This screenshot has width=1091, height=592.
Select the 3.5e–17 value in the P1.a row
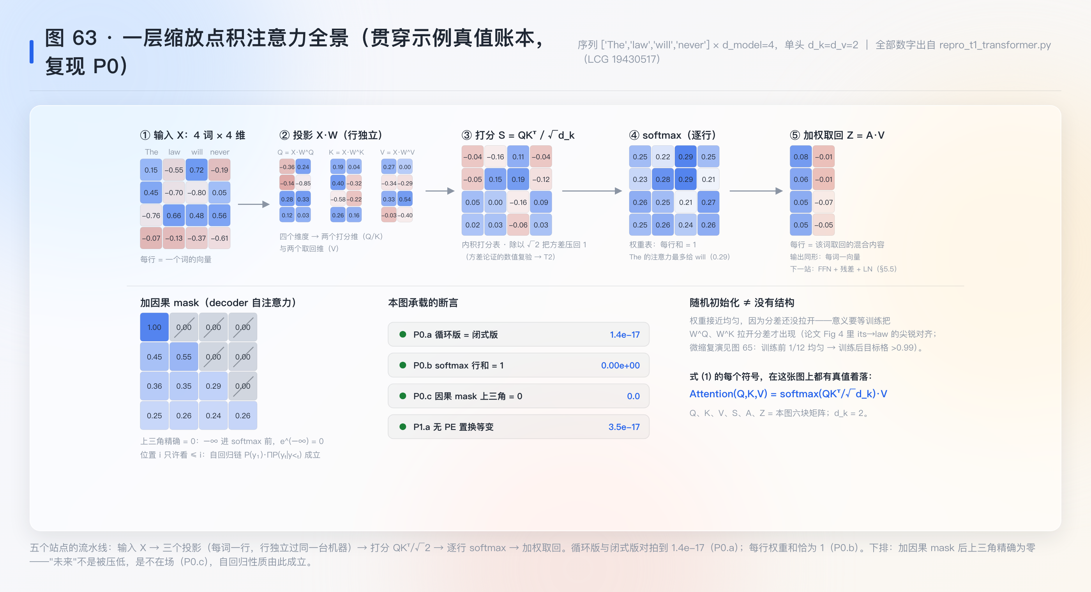624,427
